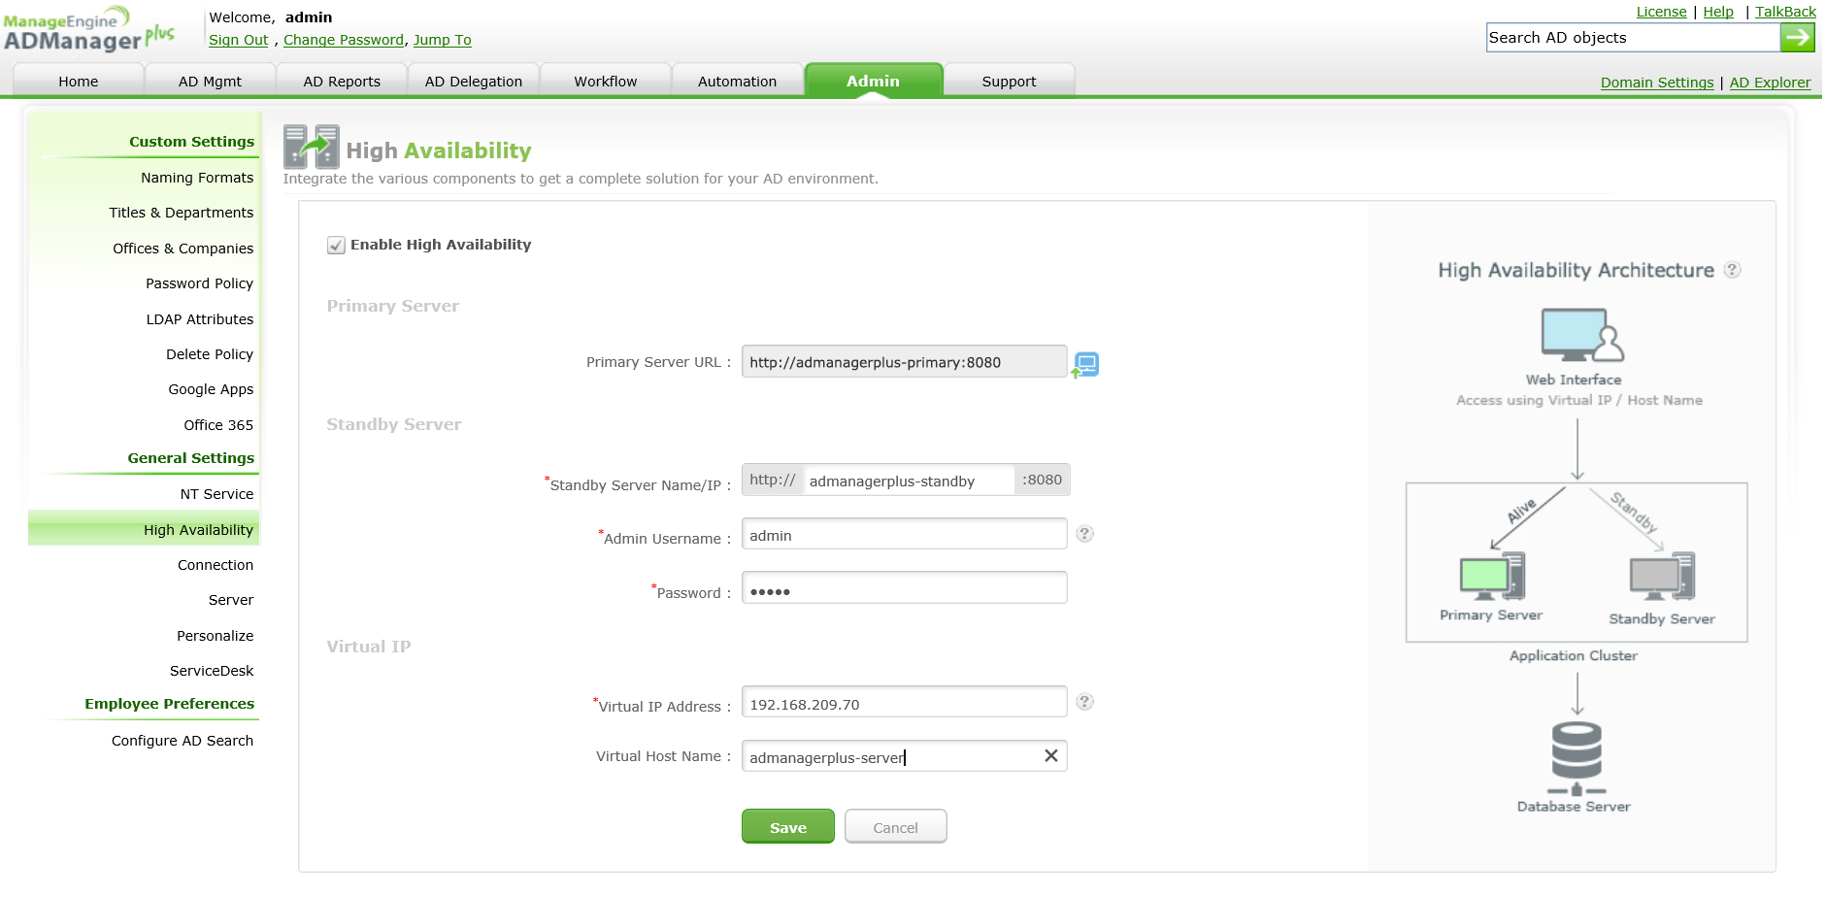Screen dimensions: 1826x897
Task: Collapse the Employee Preferences section
Action: pyautogui.click(x=169, y=703)
